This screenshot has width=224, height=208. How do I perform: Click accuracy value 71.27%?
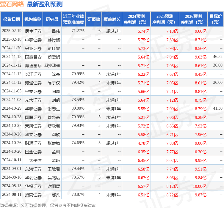pos(78,31)
